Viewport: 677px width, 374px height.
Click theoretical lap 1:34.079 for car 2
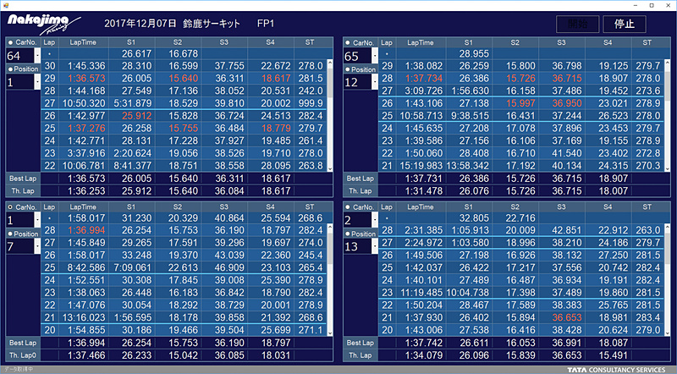pos(425,355)
